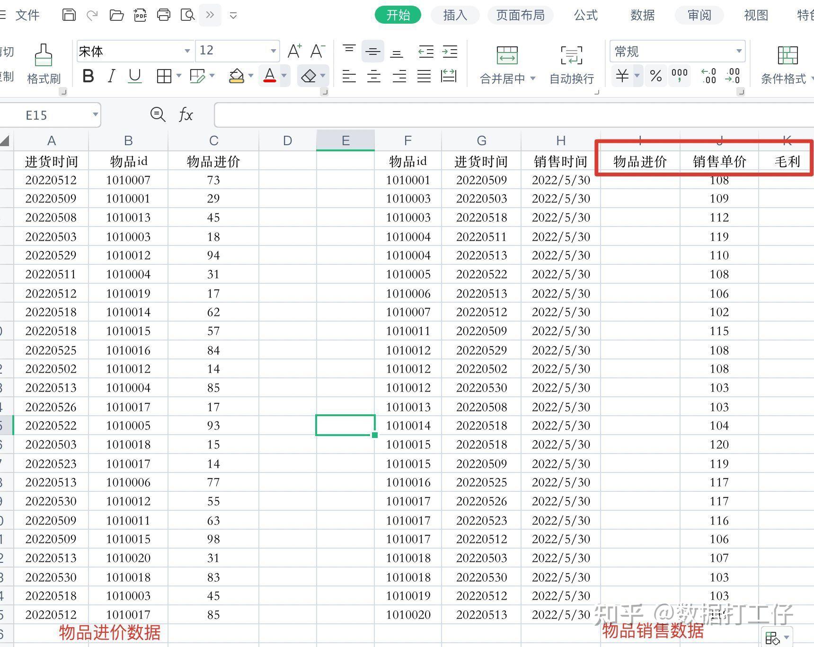Click the Print icon
This screenshot has width=814, height=647.
(x=164, y=15)
